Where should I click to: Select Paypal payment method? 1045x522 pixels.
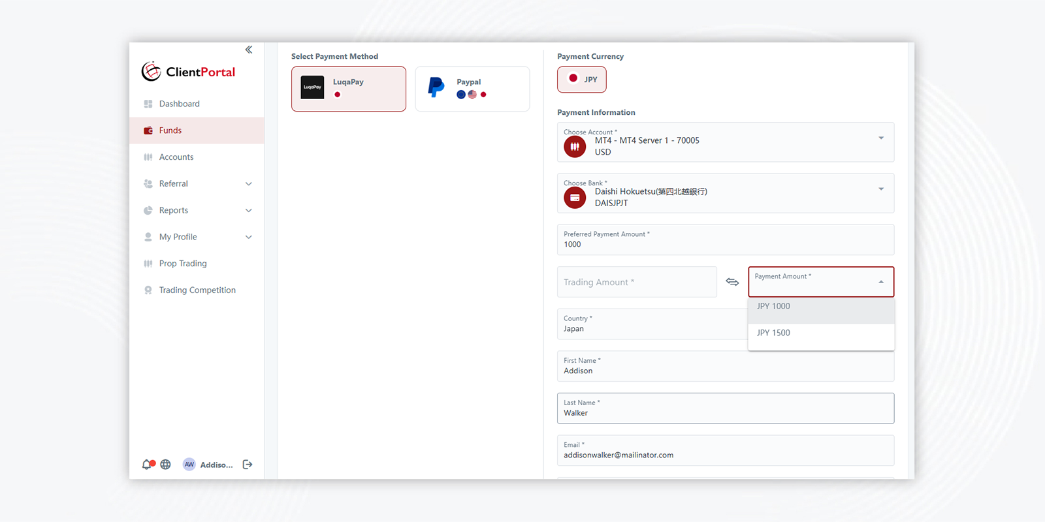472,89
